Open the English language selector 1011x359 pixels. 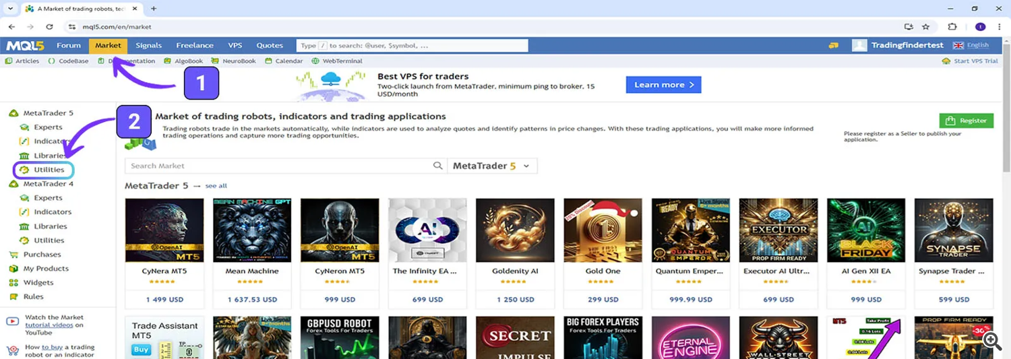pyautogui.click(x=978, y=46)
